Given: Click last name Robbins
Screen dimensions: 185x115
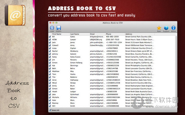Looking at the screenshot, I should (x=73, y=77).
